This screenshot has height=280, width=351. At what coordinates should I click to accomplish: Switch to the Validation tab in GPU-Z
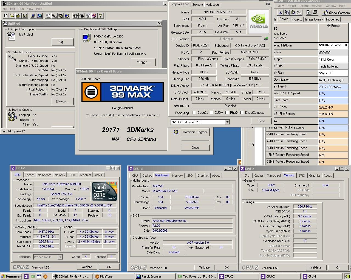point(212,5)
